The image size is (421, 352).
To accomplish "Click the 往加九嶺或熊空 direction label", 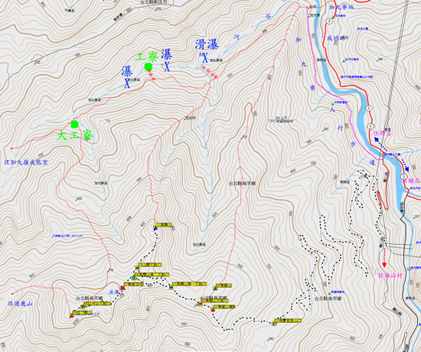I will click(26, 162).
